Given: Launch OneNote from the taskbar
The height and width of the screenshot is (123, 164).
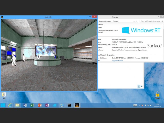Looking at the screenshot, I should tap(47, 105).
